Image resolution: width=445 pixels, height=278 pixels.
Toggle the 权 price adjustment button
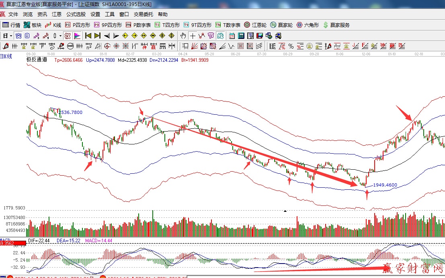point(68,36)
